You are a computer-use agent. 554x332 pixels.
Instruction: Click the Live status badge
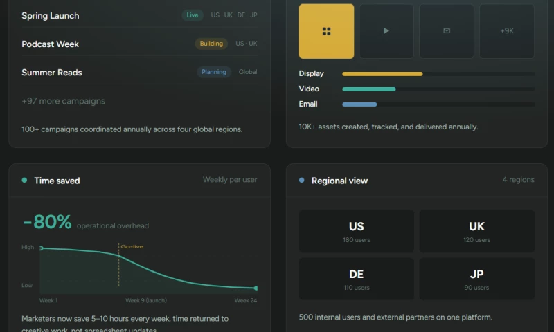(193, 15)
